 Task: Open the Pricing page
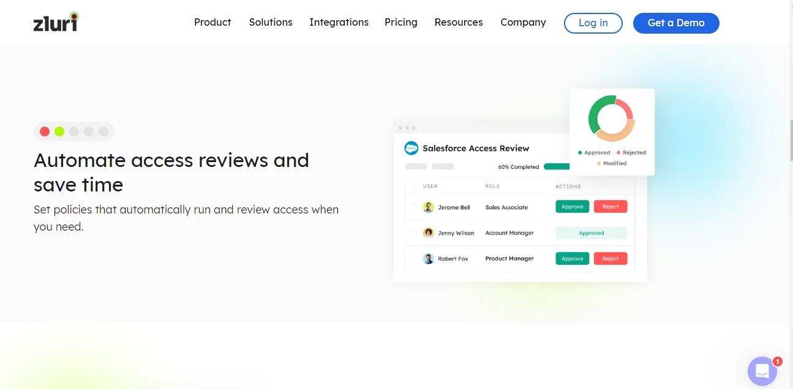pyautogui.click(x=401, y=22)
